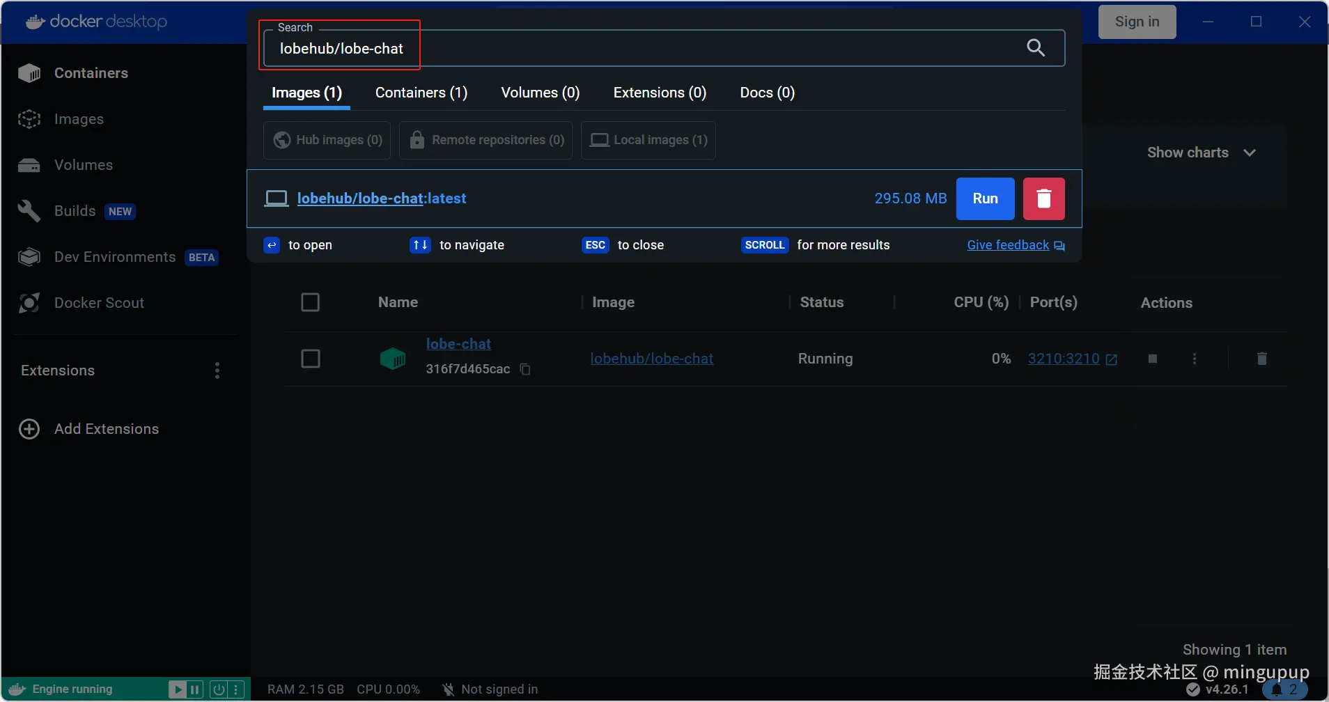Open the lobe-chat container name link
Viewport: 1329px width, 702px height.
coord(458,344)
